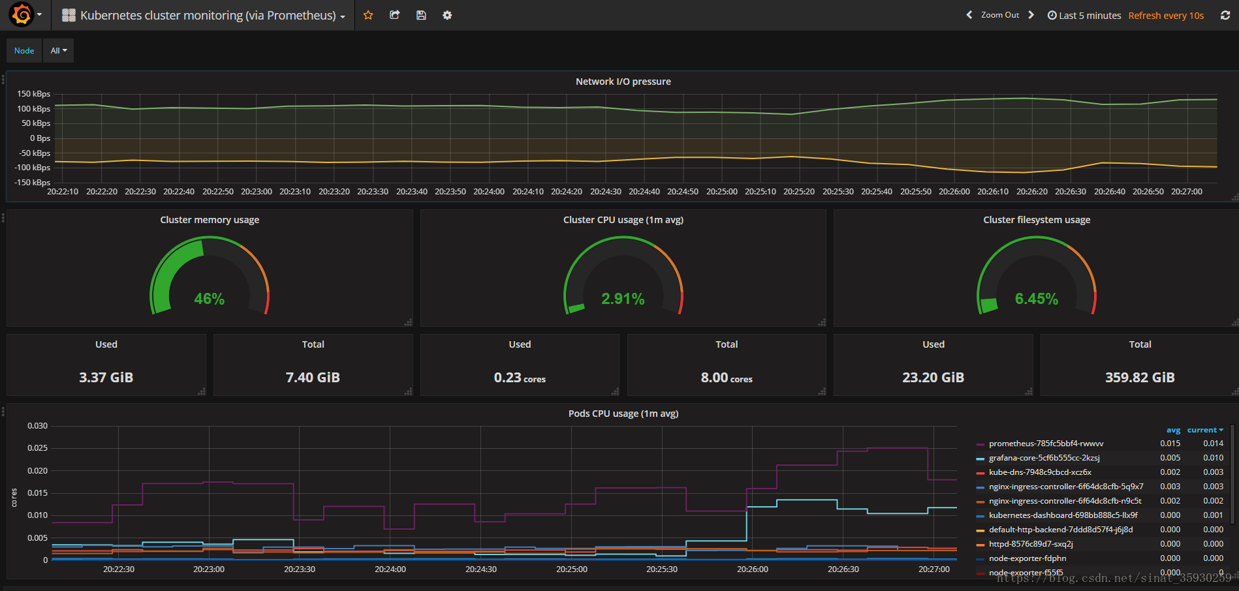Image resolution: width=1239 pixels, height=591 pixels.
Task: Open the memory Used 3.37 GiB panel title
Action: pyautogui.click(x=106, y=344)
